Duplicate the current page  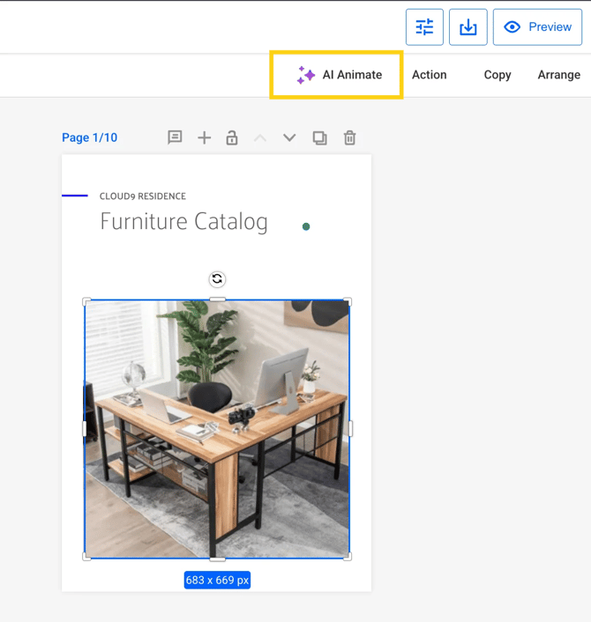pos(319,137)
